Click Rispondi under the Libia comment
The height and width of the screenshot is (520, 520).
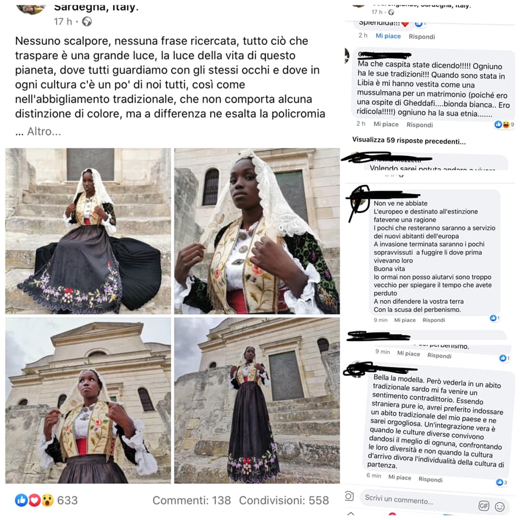coord(419,125)
